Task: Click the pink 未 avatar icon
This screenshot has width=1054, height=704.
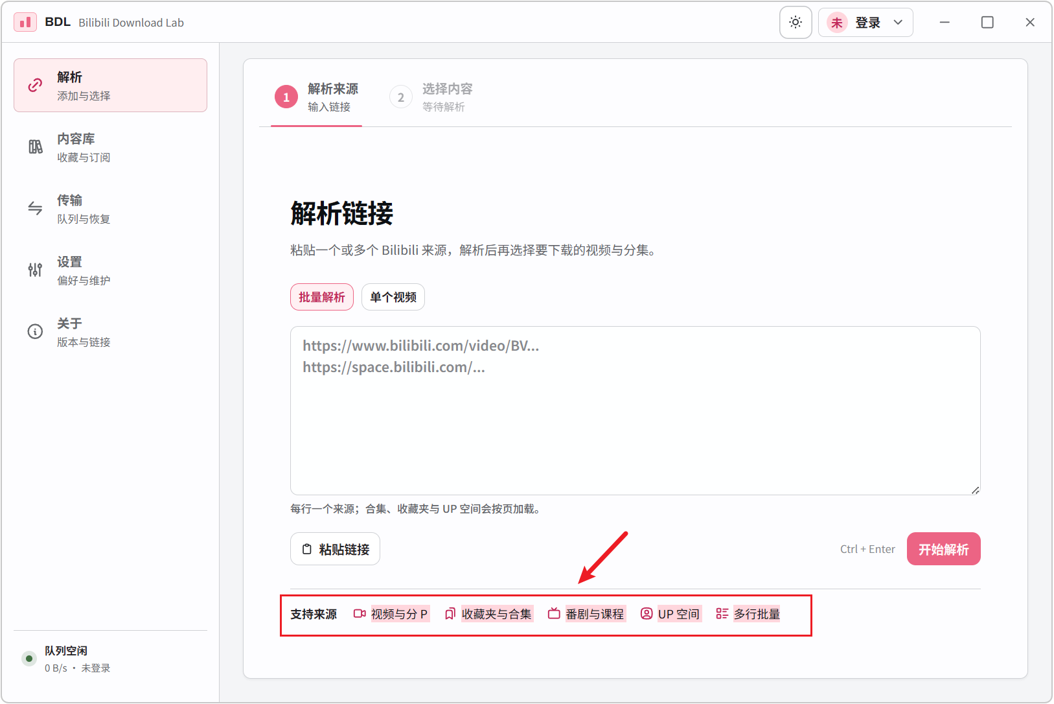Action: [837, 23]
